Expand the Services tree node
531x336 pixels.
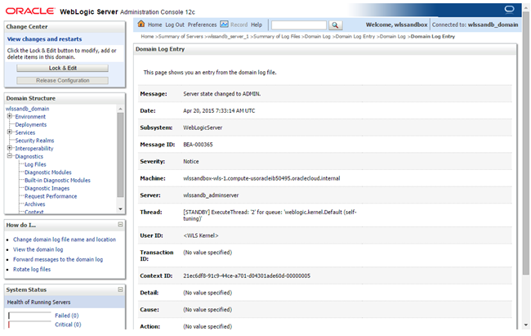(x=10, y=132)
